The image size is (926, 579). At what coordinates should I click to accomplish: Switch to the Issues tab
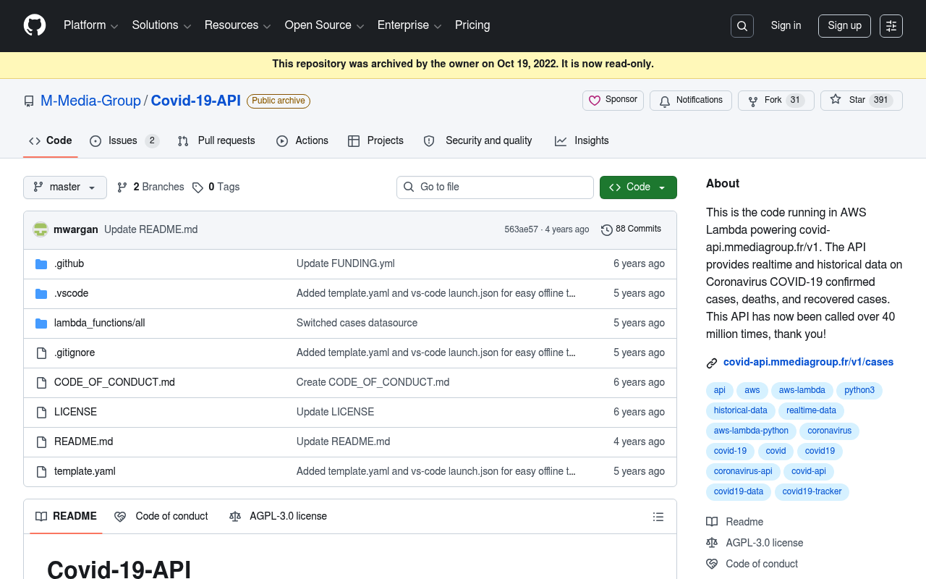(124, 141)
